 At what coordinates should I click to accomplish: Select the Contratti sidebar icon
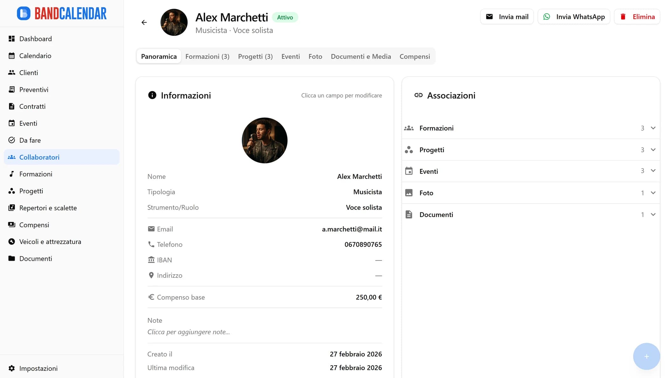11,106
